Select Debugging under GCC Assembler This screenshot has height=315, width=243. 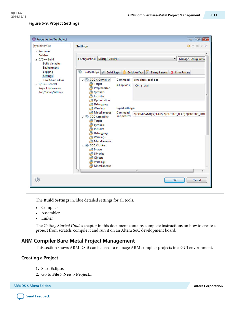[101, 133]
